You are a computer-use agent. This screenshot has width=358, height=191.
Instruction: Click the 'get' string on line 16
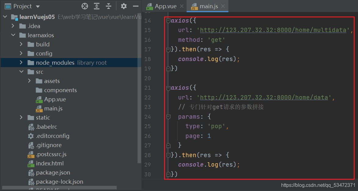point(216,40)
